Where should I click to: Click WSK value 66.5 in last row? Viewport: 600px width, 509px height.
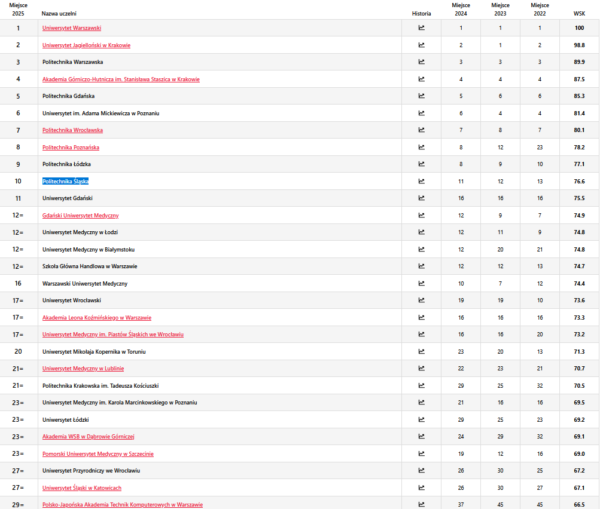pyautogui.click(x=579, y=504)
